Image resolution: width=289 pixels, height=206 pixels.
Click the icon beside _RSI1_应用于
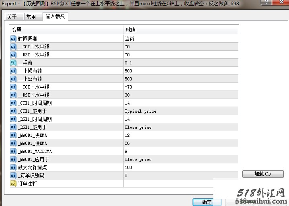coord(13,127)
